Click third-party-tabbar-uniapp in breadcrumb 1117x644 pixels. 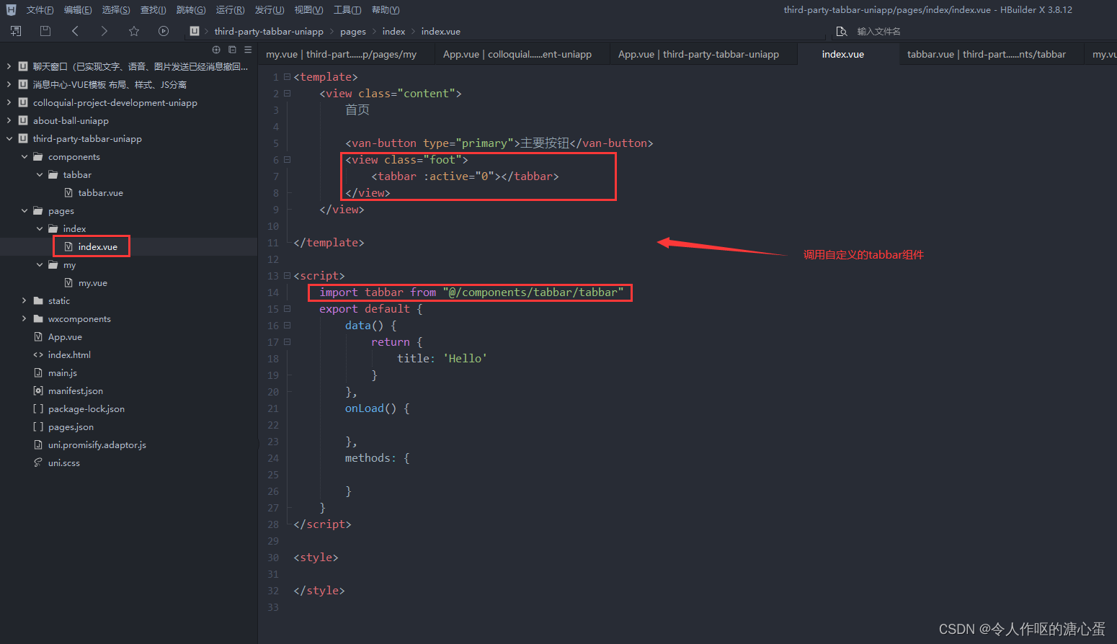click(269, 31)
